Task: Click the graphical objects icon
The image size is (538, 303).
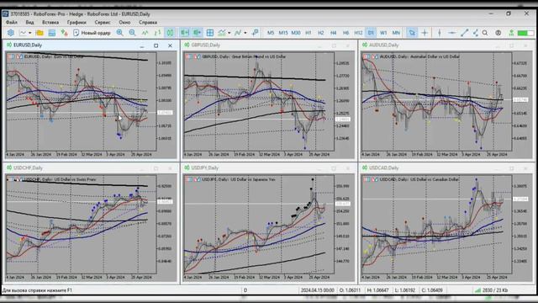Action: click(x=238, y=33)
